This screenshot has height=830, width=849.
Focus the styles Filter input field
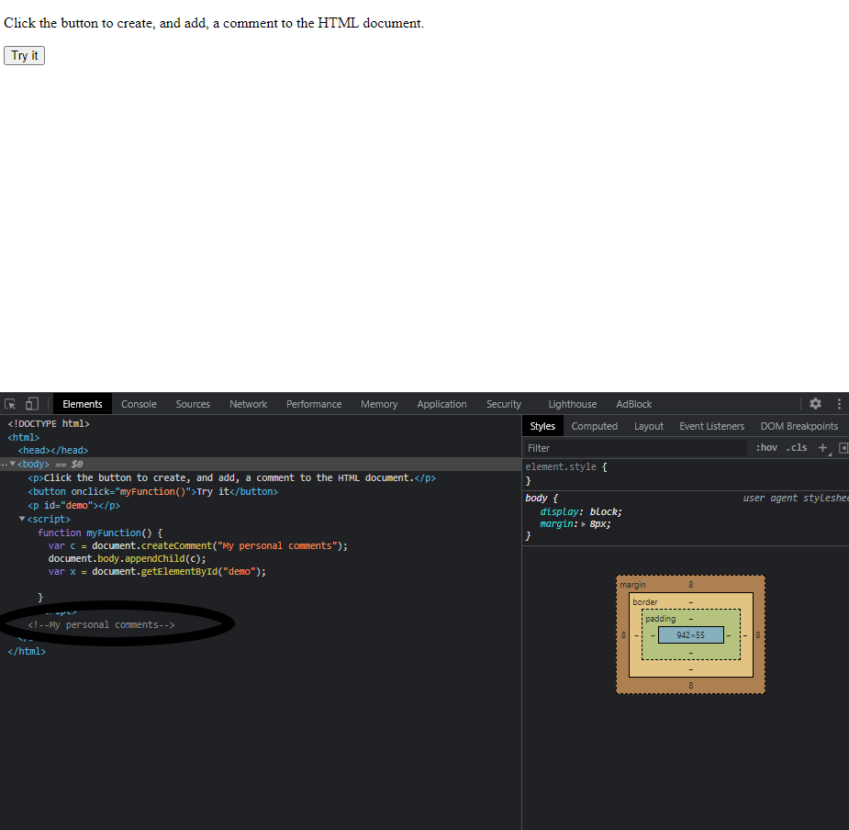tap(636, 448)
